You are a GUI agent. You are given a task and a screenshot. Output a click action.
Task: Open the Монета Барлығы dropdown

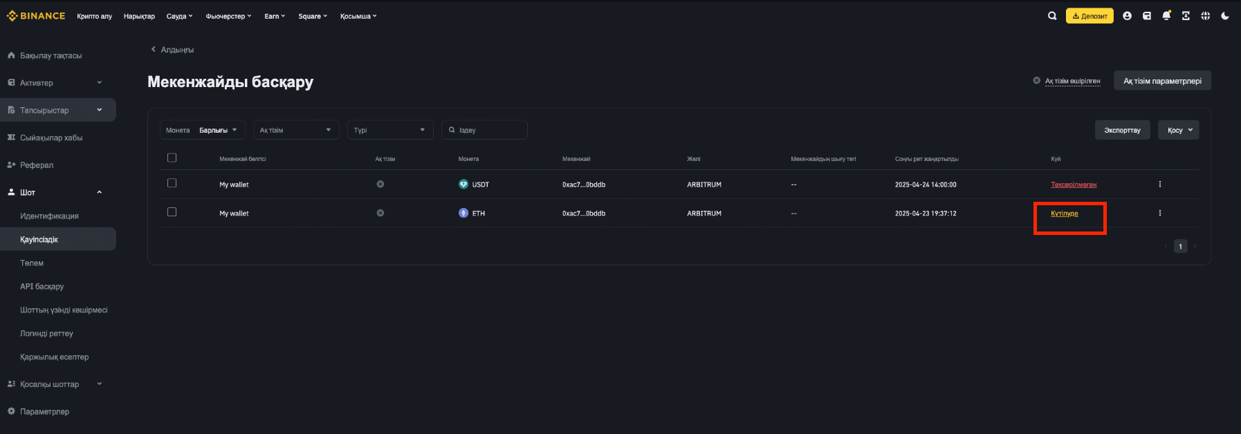(203, 130)
